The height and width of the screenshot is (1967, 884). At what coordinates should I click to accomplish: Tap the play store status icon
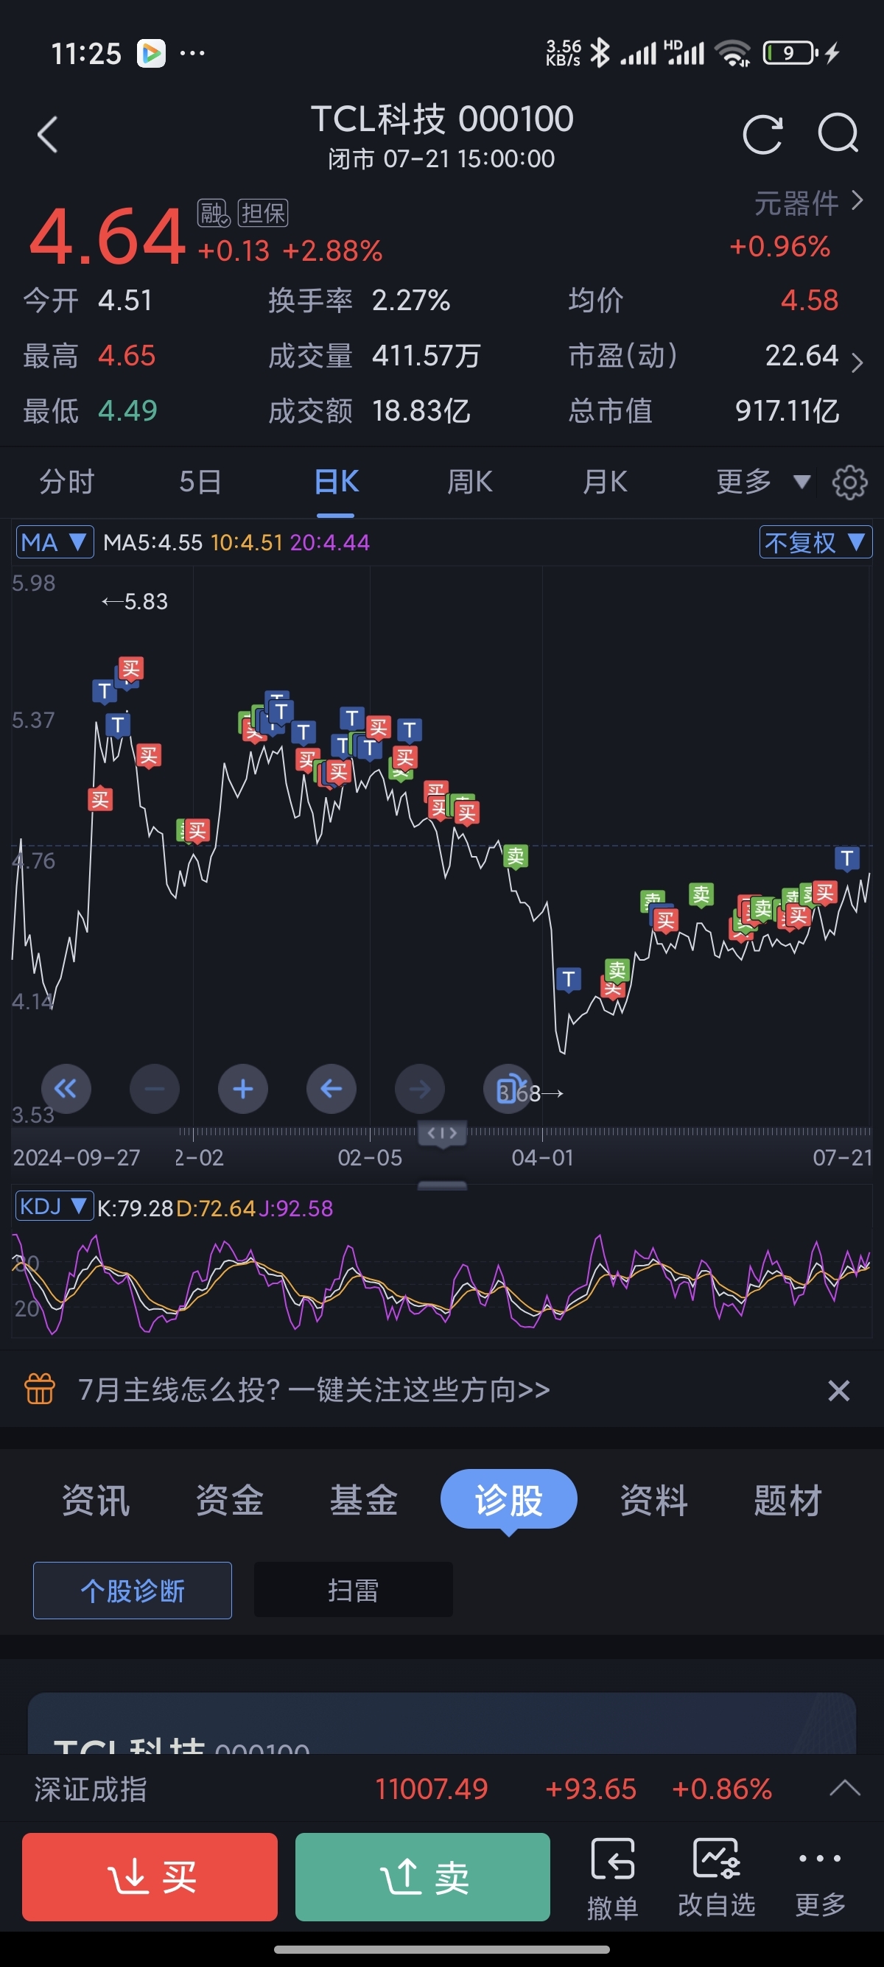tap(151, 54)
